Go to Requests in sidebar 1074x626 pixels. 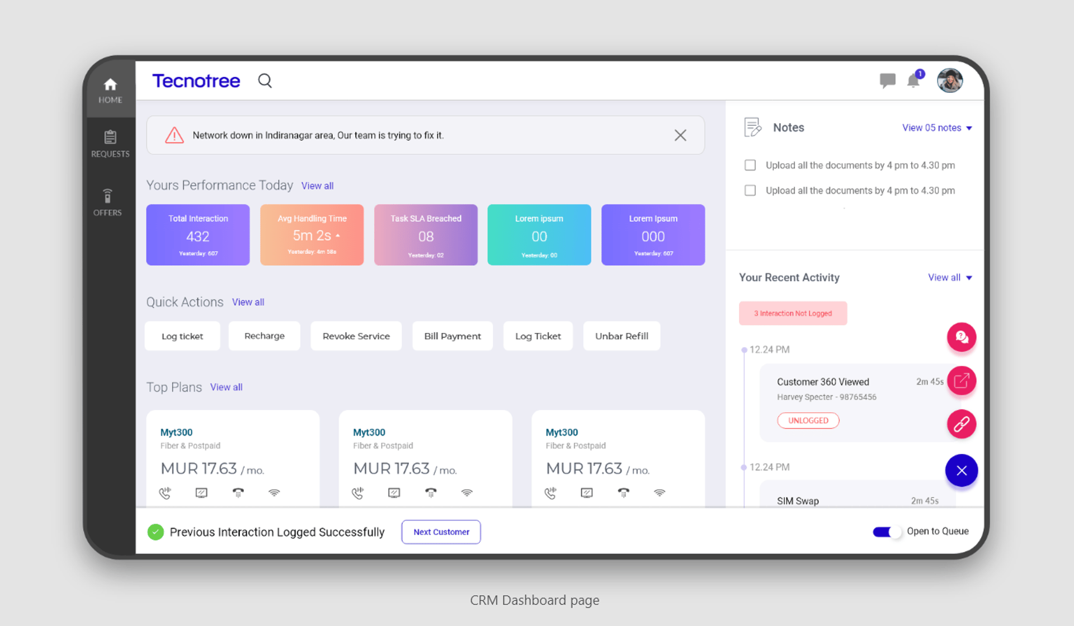110,144
